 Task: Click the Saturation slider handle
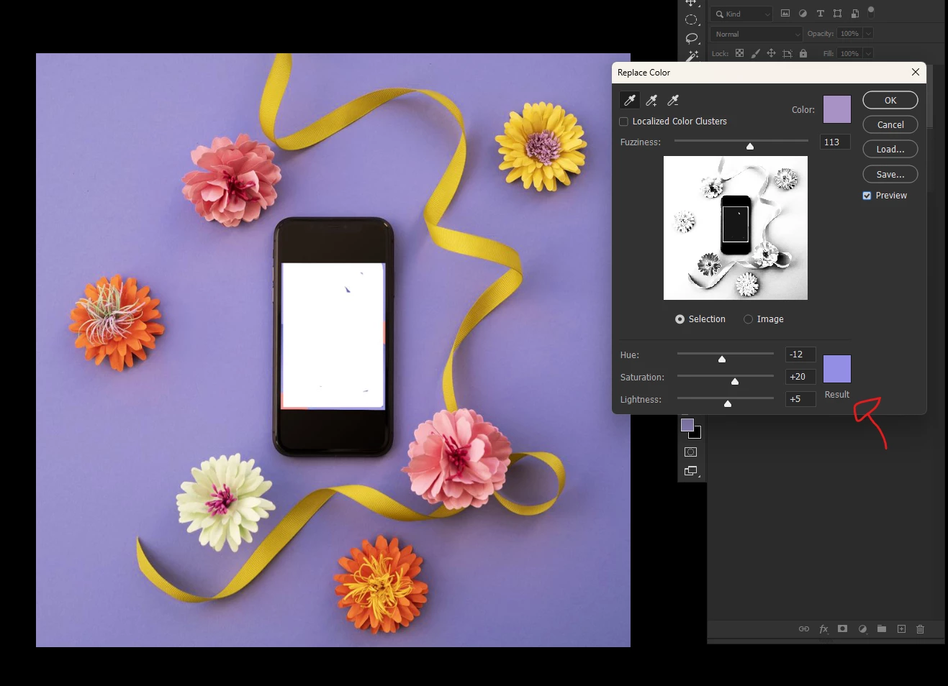[x=735, y=382]
